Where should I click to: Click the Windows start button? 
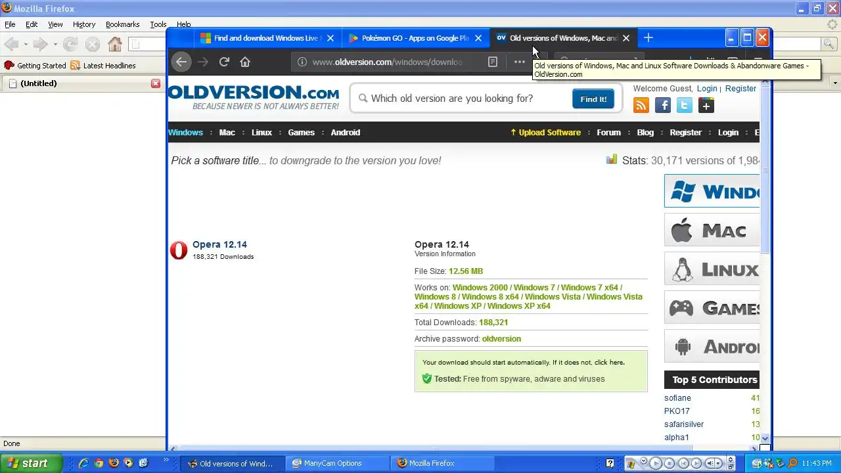[31, 463]
